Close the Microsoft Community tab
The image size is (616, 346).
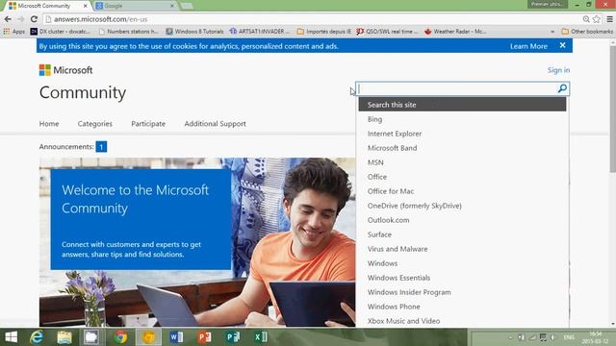coord(86,6)
